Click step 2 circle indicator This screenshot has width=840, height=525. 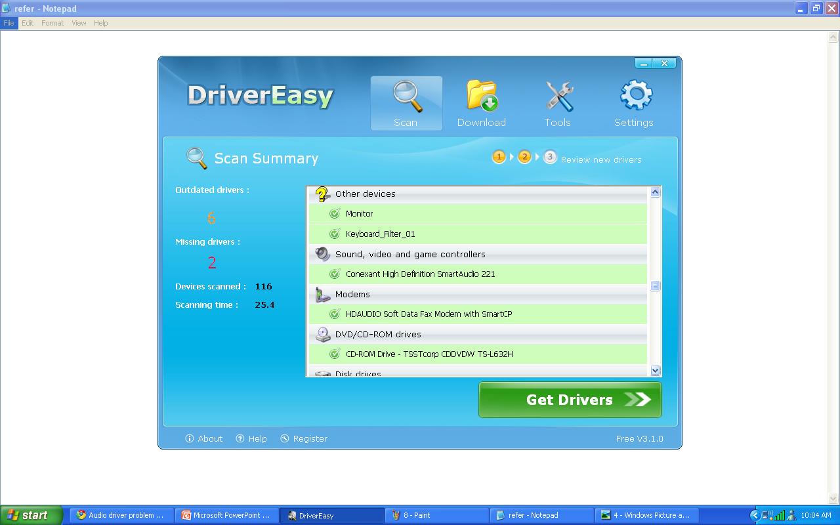[524, 157]
